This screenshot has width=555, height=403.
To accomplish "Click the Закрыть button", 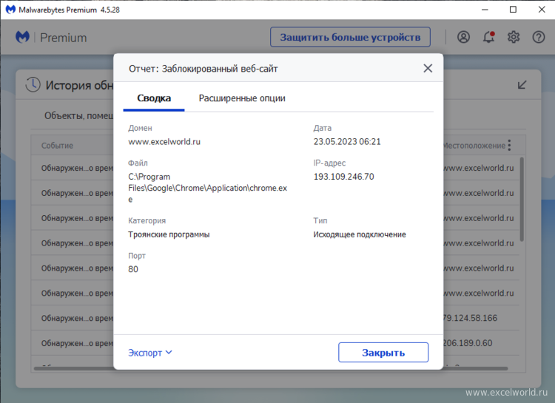I will click(x=383, y=353).
